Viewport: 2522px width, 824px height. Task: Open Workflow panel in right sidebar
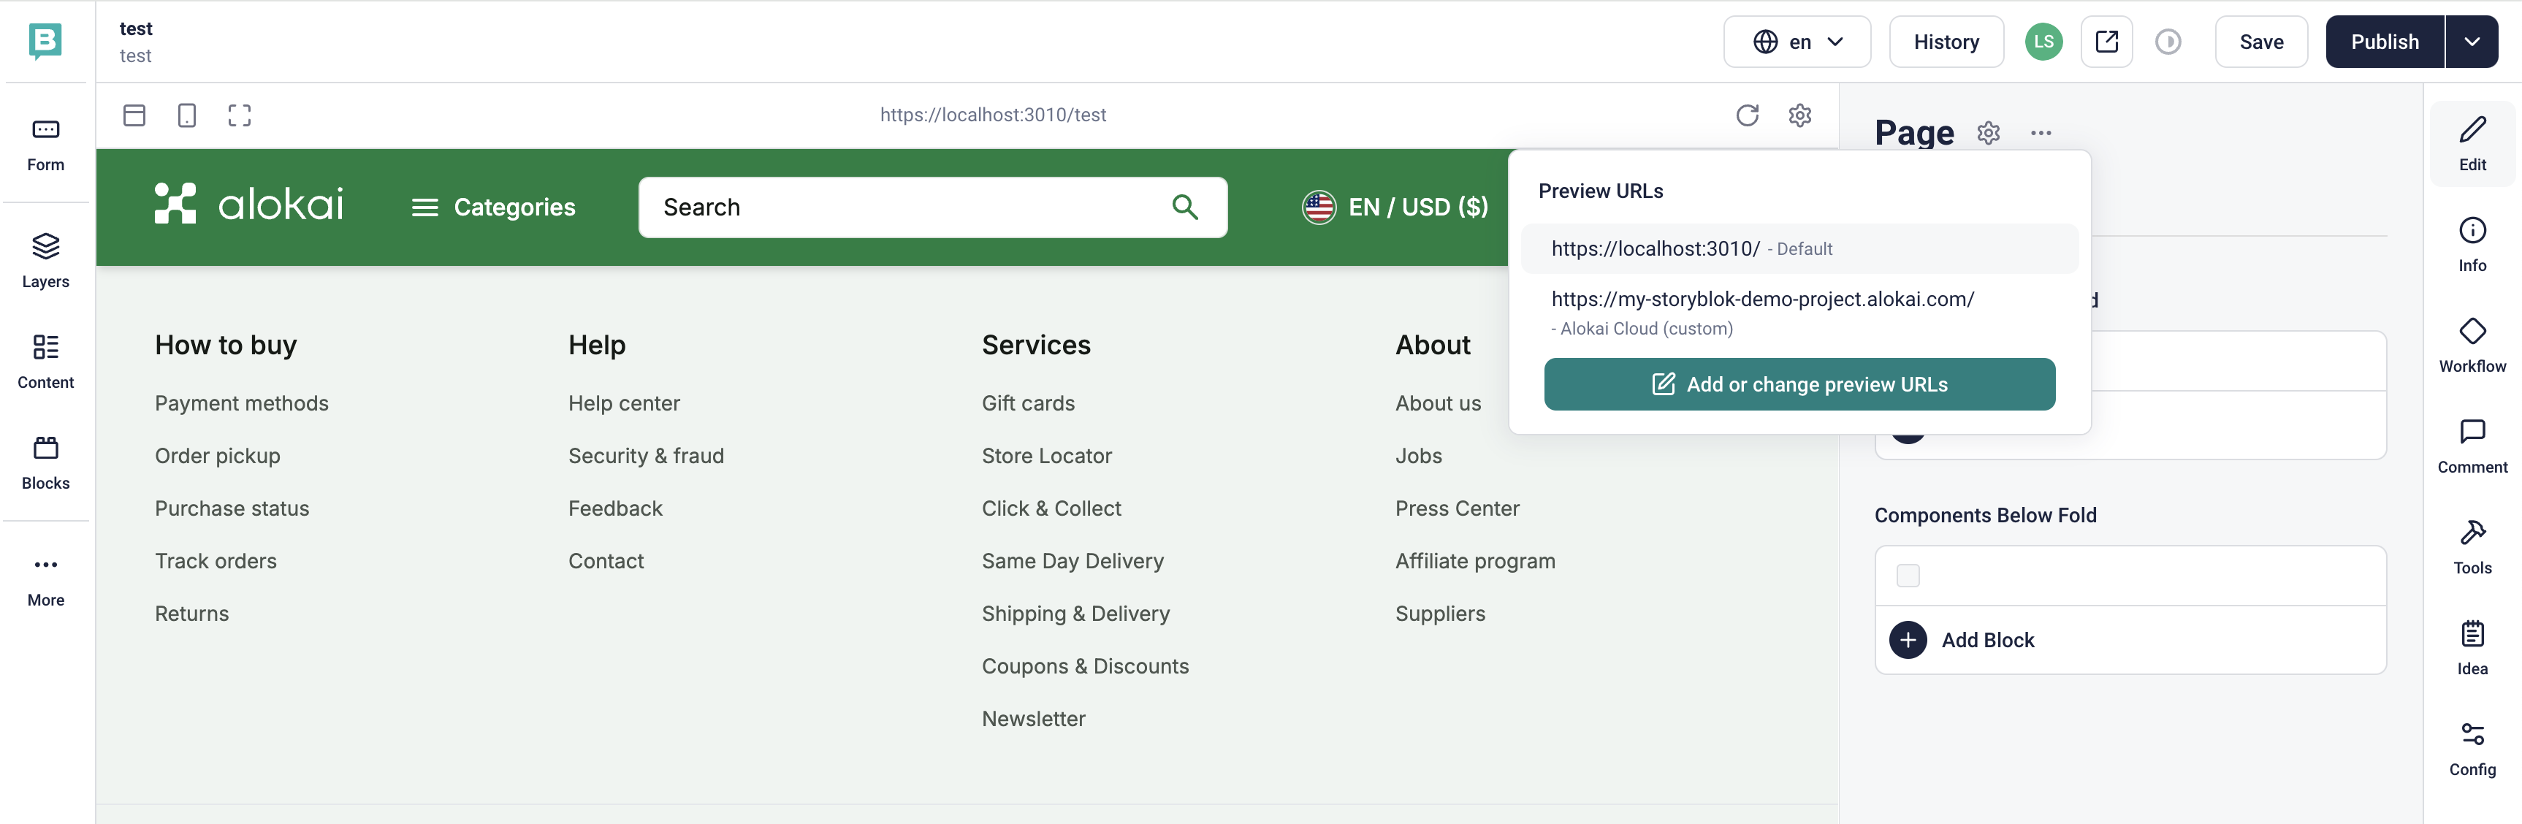2471,345
